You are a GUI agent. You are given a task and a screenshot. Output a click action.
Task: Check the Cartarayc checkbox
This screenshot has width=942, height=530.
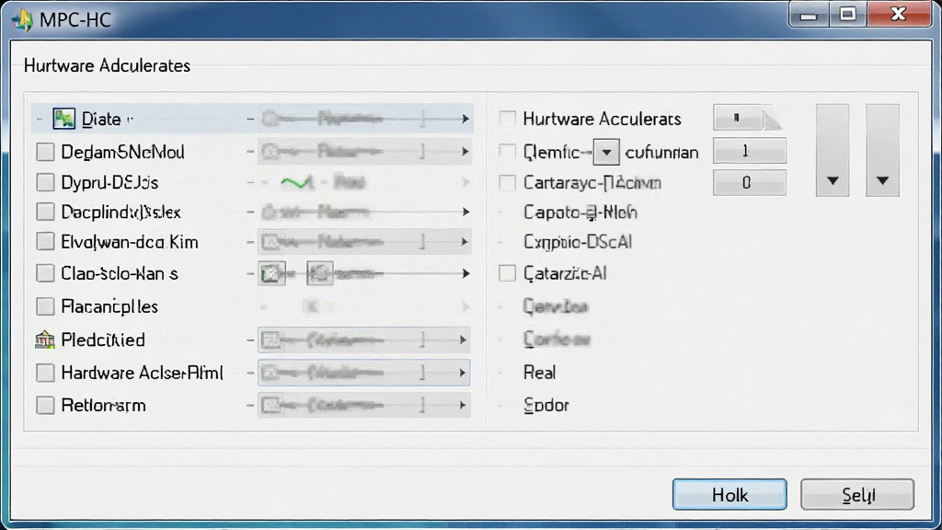tap(507, 182)
